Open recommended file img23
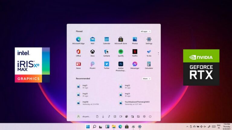232x130 pixels. (124, 95)
